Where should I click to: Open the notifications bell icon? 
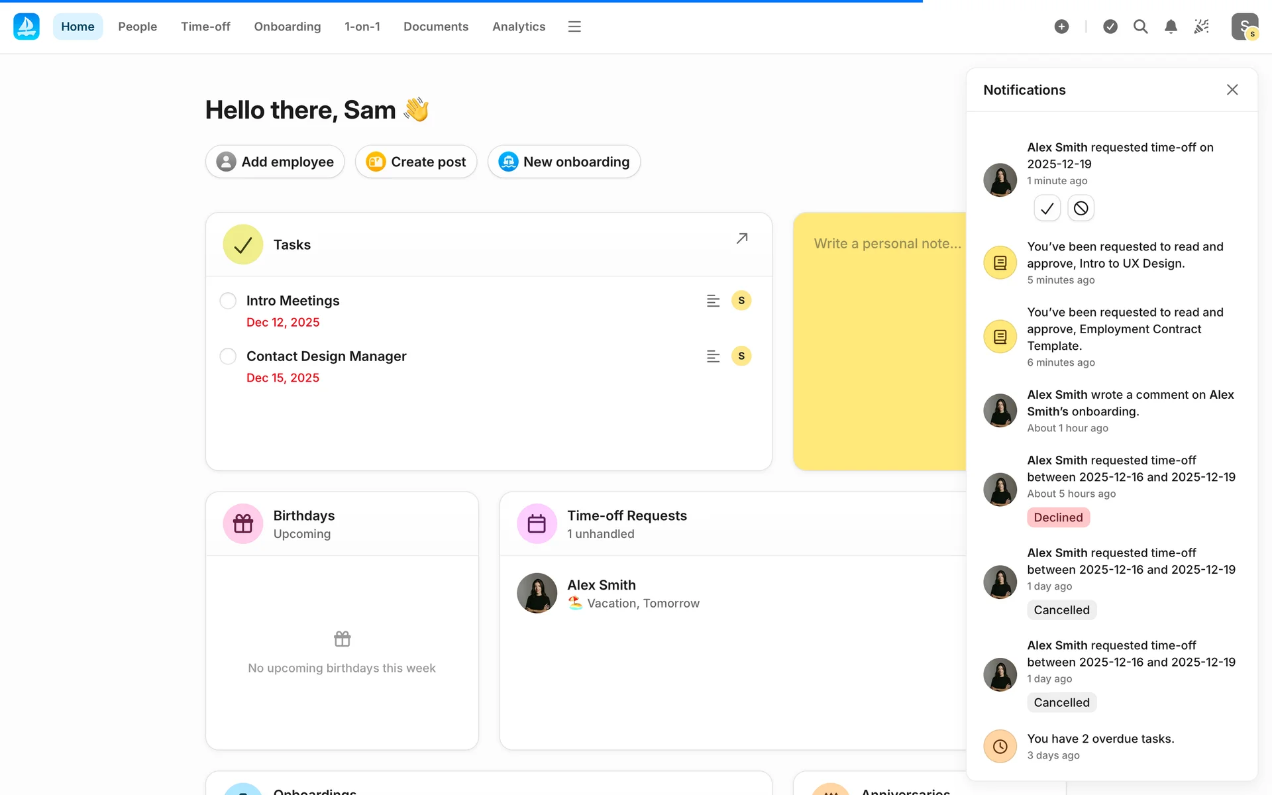coord(1171,26)
